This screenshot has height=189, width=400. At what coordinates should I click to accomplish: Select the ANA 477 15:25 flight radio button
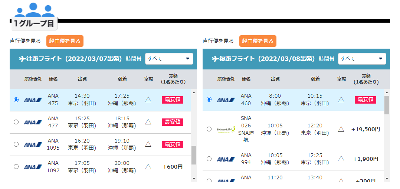click(x=16, y=122)
